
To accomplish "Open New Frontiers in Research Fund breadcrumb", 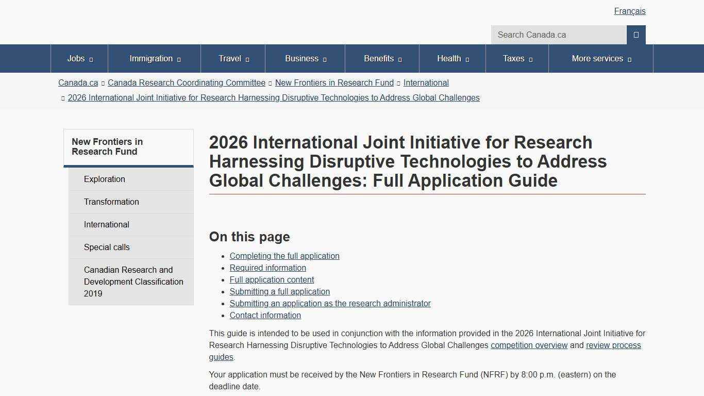I will [334, 82].
